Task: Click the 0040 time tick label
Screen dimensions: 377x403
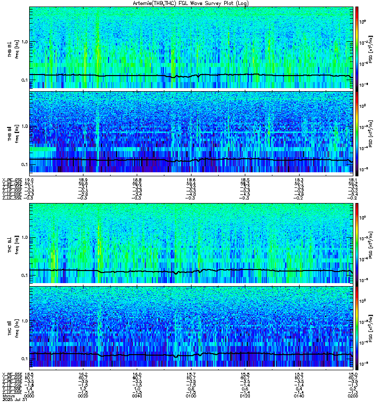Action: [x=137, y=396]
